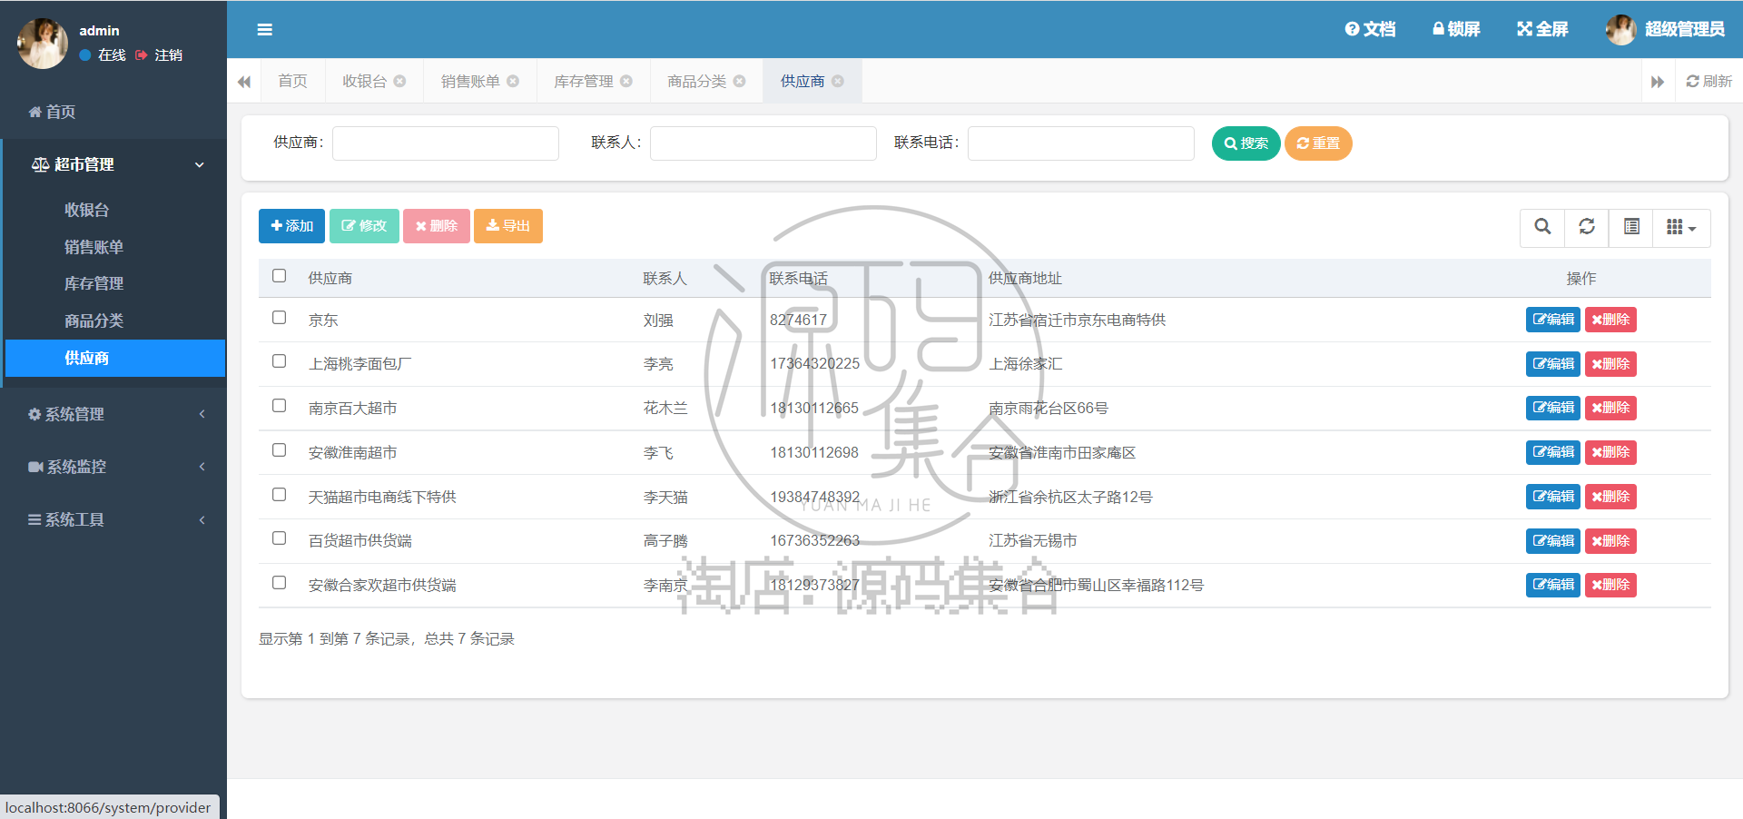Screen dimensions: 1743x819
Task: Click the table refresh icon
Action: tap(1587, 227)
